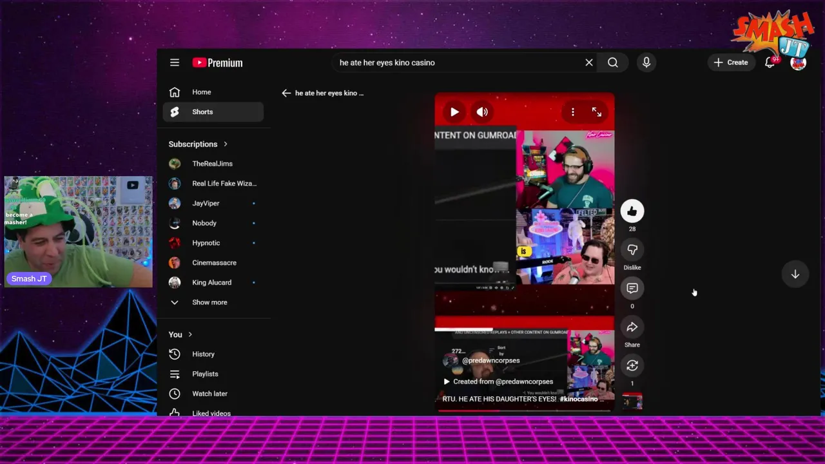
Task: Open watch History
Action: click(213, 354)
